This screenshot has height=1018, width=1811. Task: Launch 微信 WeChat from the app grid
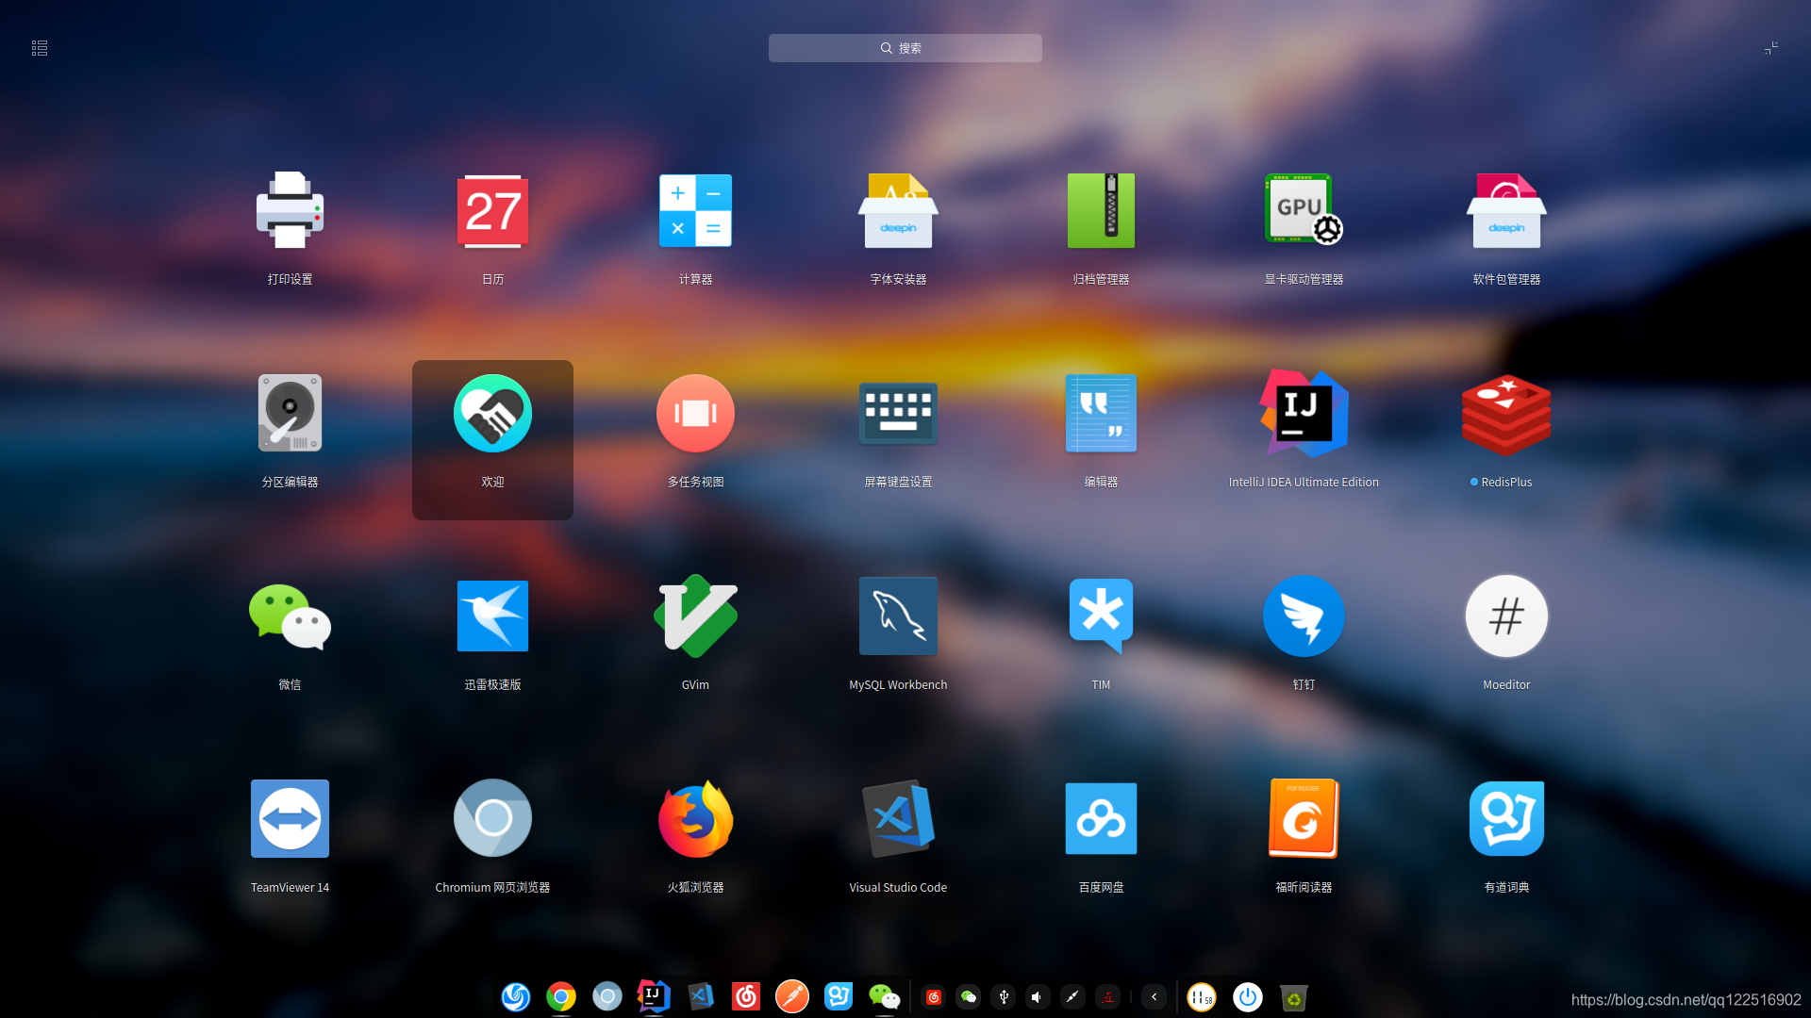(290, 616)
